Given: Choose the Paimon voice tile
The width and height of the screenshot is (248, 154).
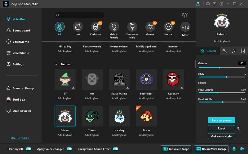Looking at the screenshot, I should (65, 116).
